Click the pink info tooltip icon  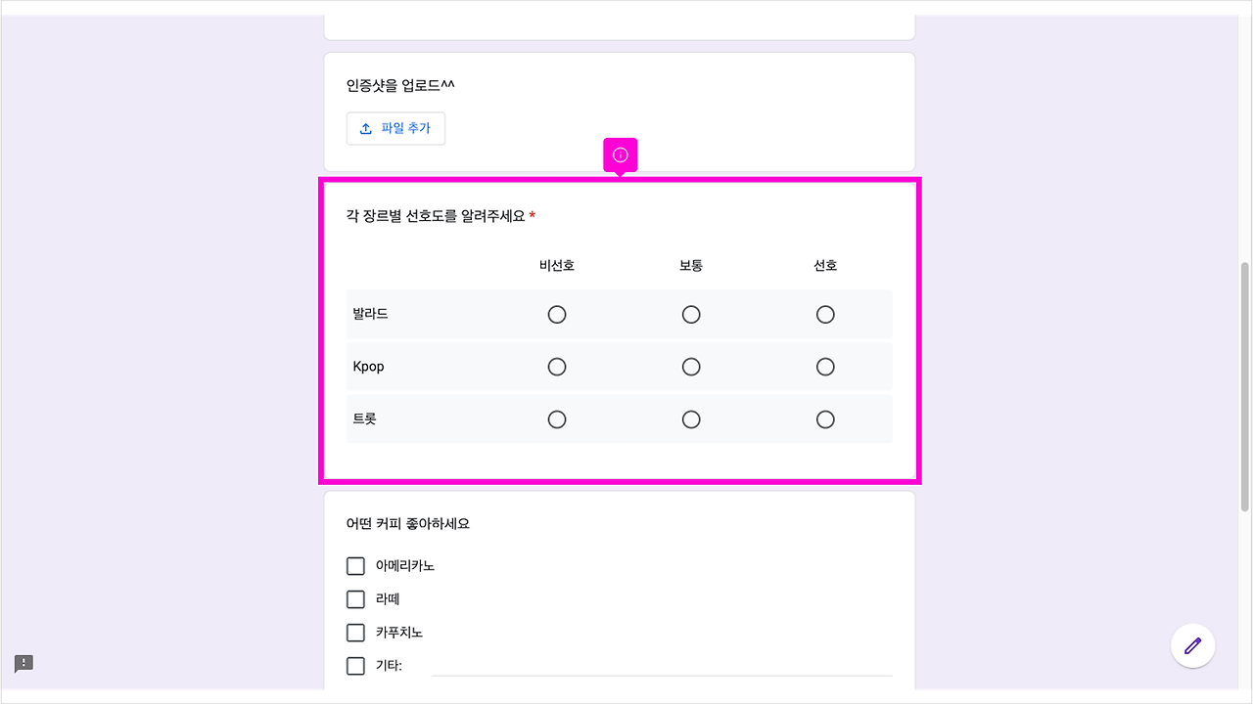620,154
